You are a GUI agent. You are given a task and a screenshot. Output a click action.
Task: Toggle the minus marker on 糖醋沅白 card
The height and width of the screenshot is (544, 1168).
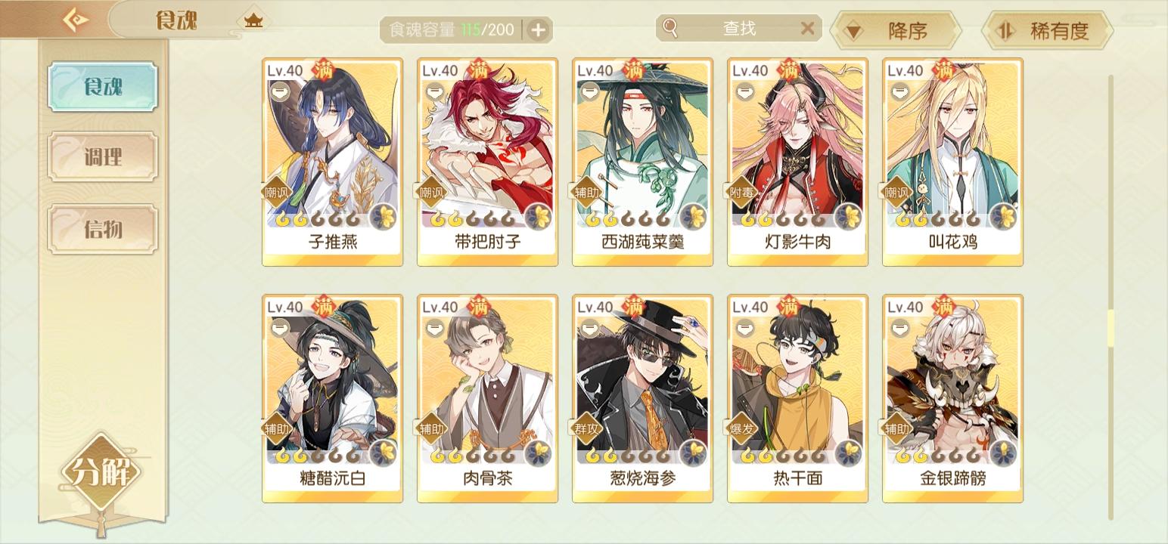point(280,328)
